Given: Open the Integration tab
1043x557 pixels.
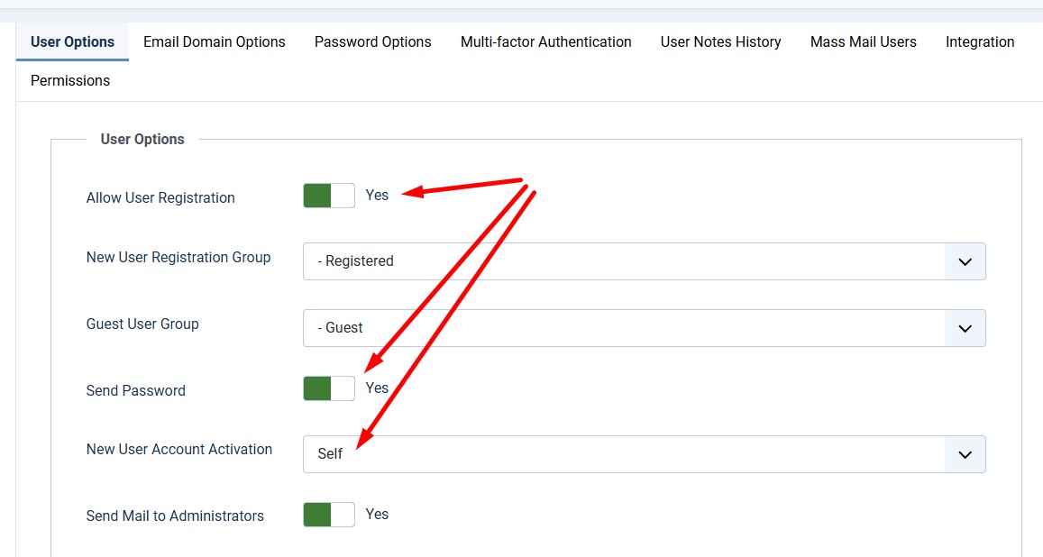Looking at the screenshot, I should 979,42.
